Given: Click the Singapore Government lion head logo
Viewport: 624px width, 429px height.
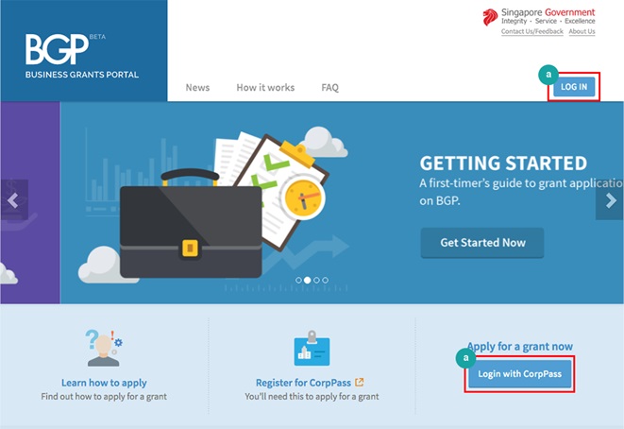Looking at the screenshot, I should [490, 17].
